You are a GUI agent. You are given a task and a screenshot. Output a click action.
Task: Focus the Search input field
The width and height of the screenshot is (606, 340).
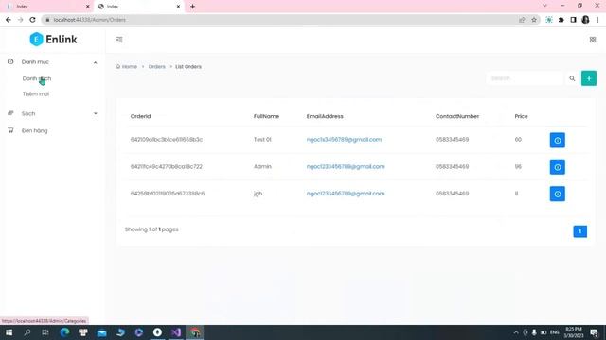(525, 78)
